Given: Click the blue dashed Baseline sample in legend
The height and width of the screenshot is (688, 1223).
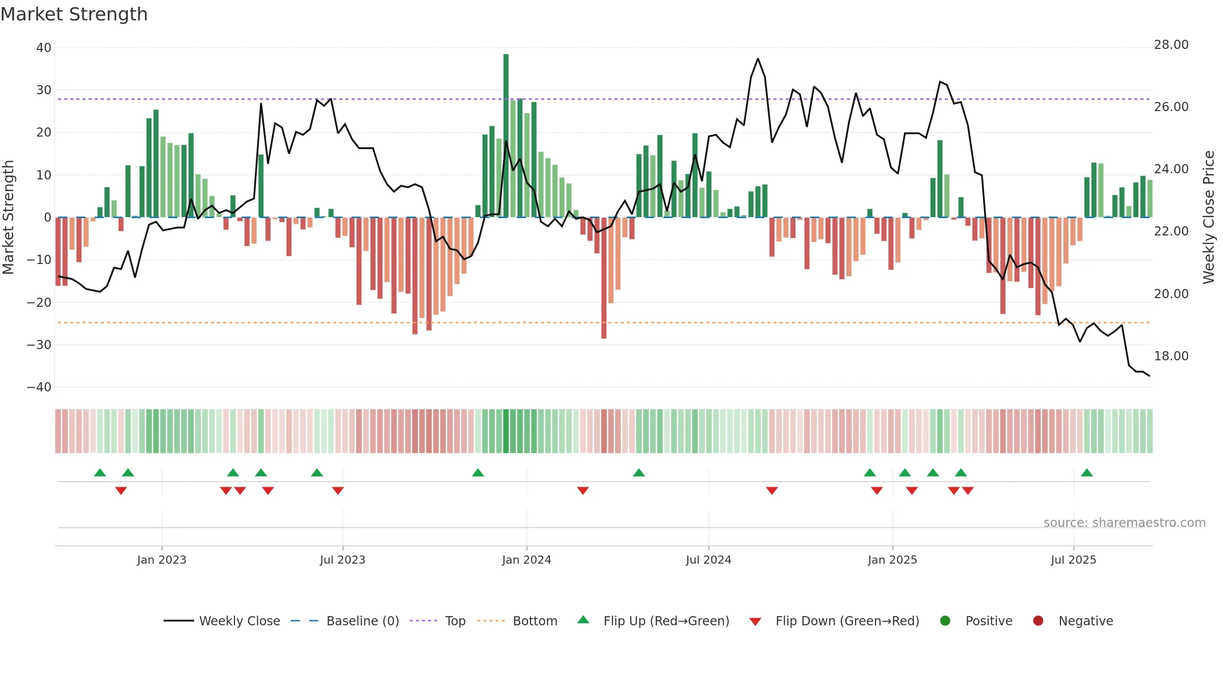Looking at the screenshot, I should pos(305,621).
